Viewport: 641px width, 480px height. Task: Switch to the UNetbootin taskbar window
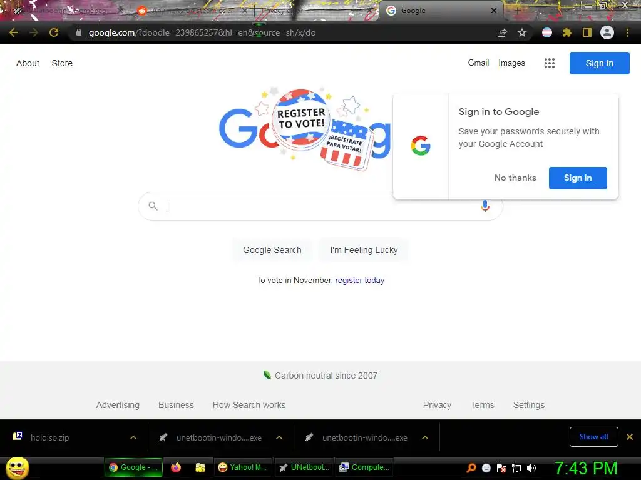pyautogui.click(x=305, y=467)
